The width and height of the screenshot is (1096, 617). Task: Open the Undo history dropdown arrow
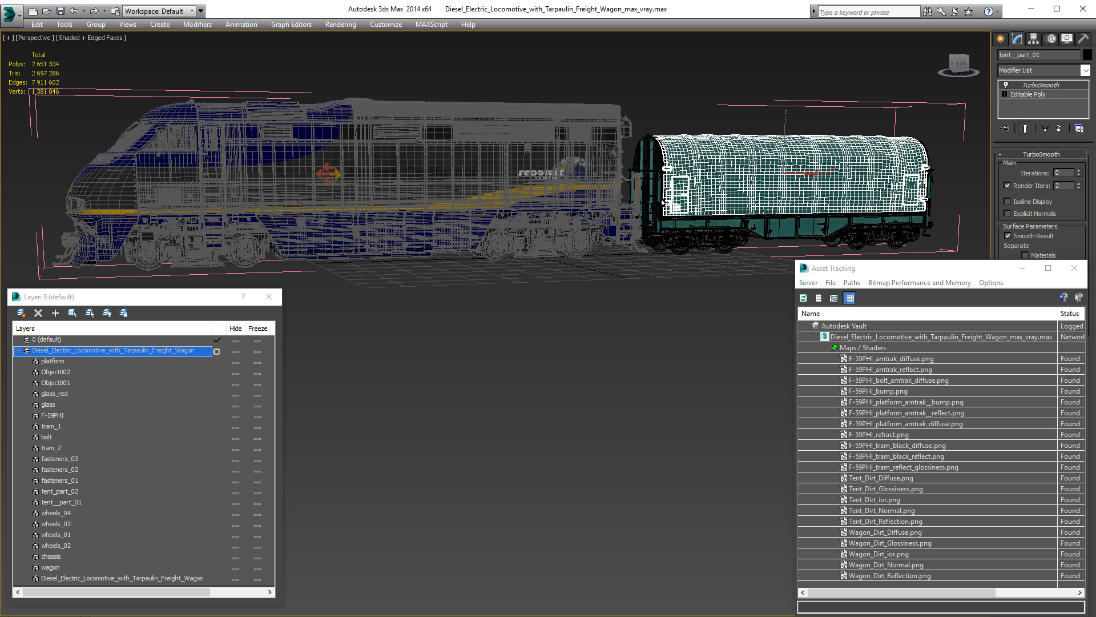(84, 11)
